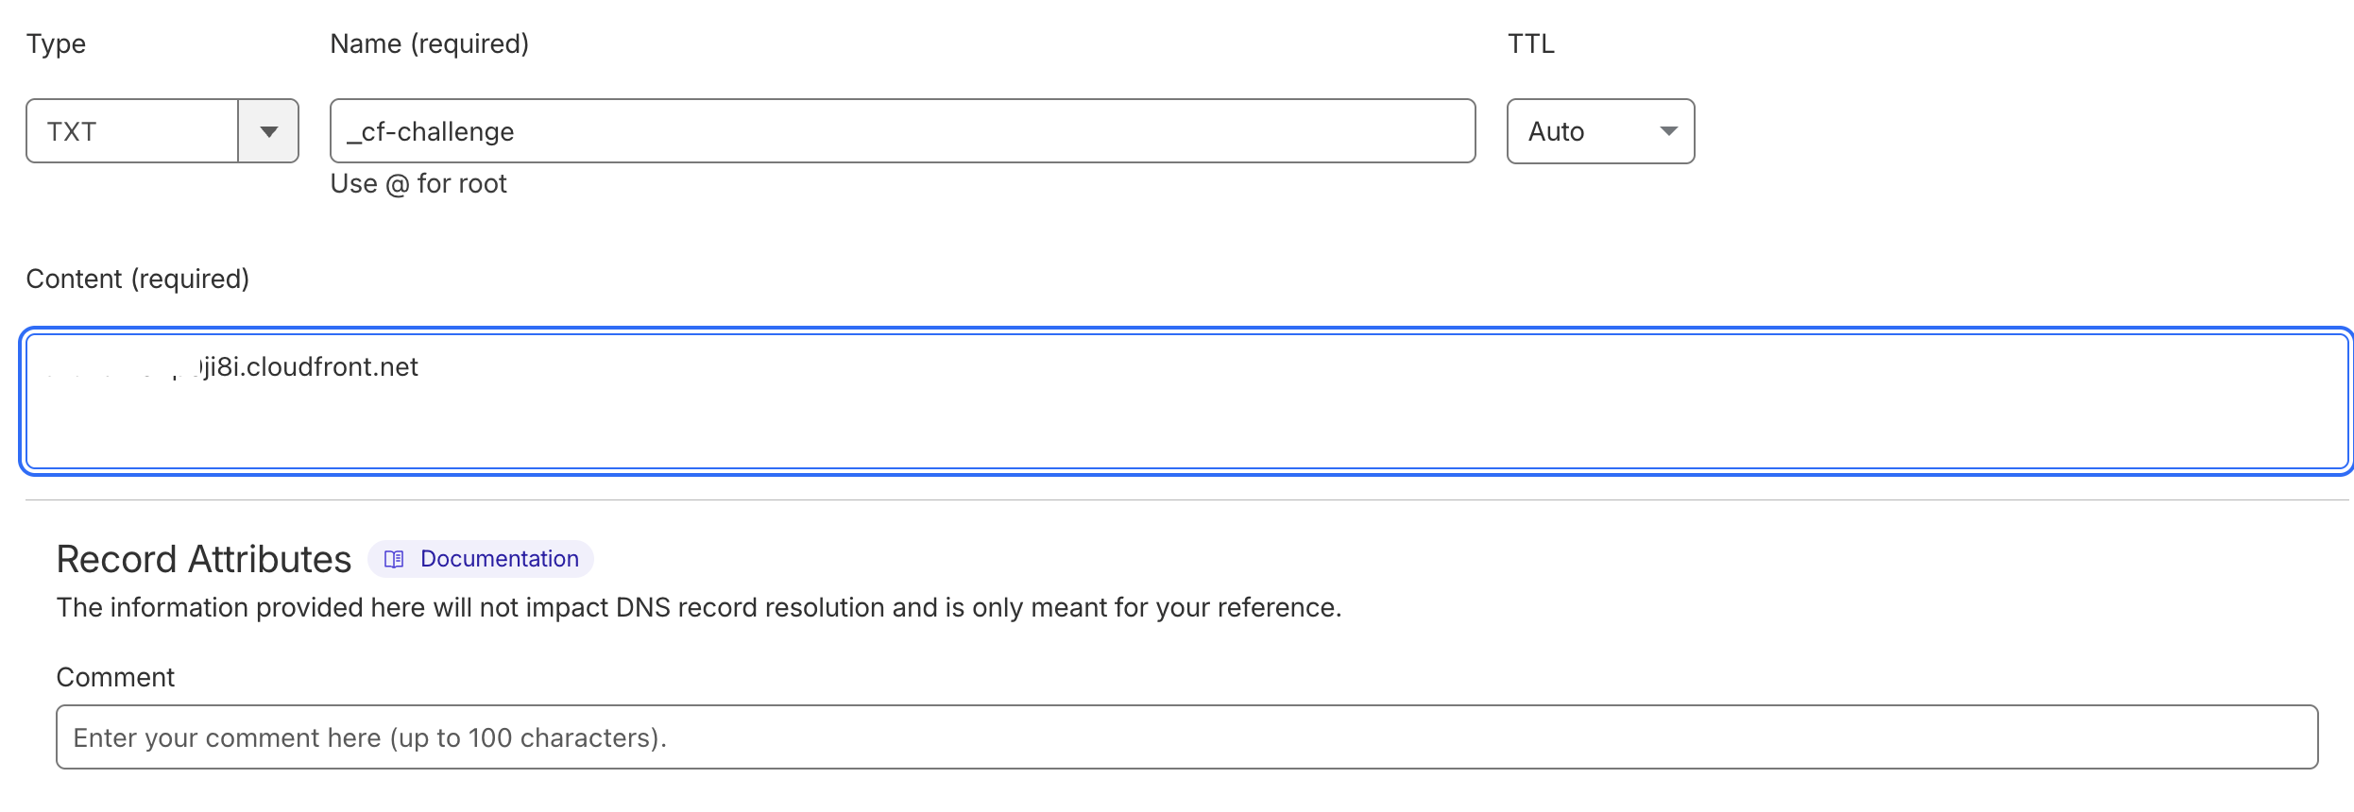
Task: Click the Comment label
Action: [x=115, y=678]
